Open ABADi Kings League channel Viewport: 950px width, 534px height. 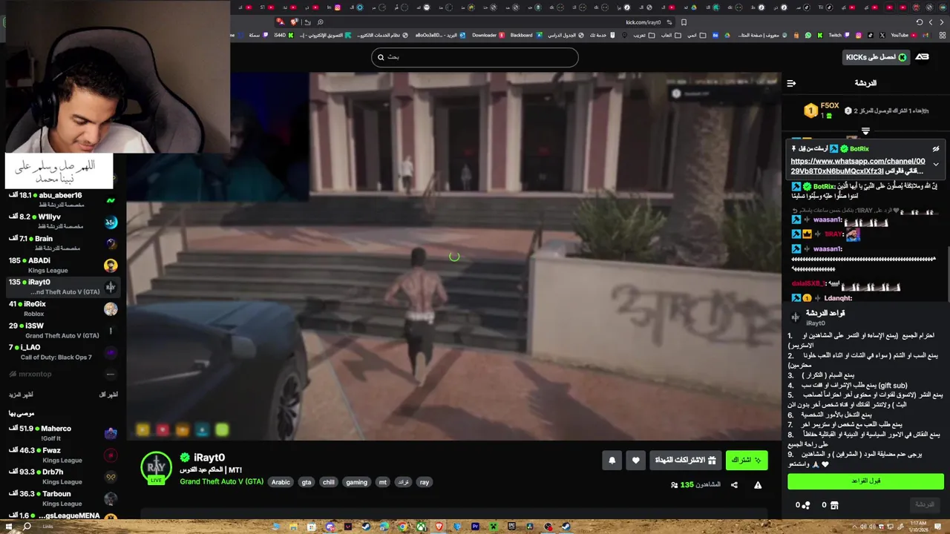point(63,265)
